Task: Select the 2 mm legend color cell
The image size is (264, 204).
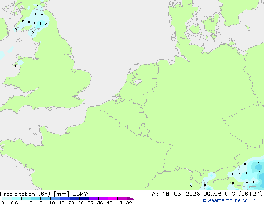Action: tap(36, 199)
